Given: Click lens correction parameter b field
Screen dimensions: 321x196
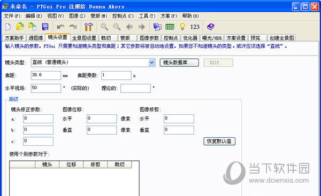Looking at the screenshot, I should pyautogui.click(x=39, y=130).
